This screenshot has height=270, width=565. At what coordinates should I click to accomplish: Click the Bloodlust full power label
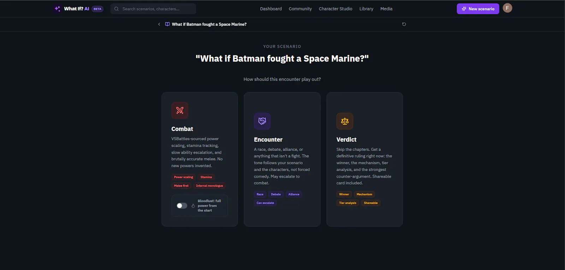(x=209, y=206)
